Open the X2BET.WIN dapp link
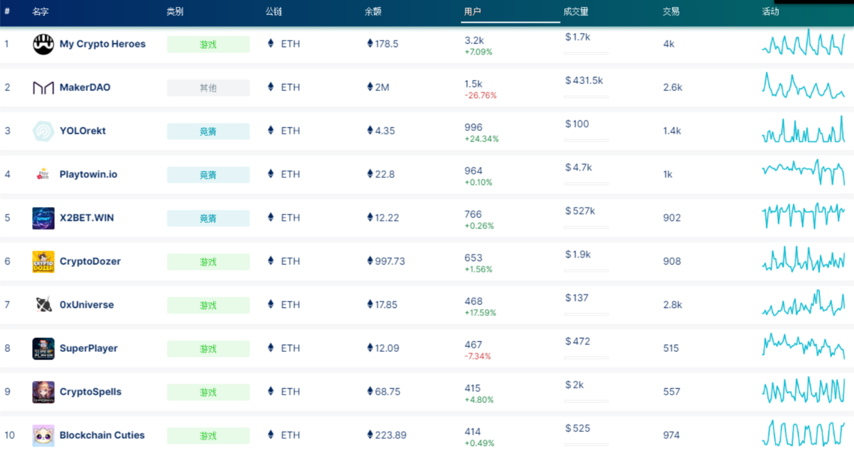 click(87, 218)
